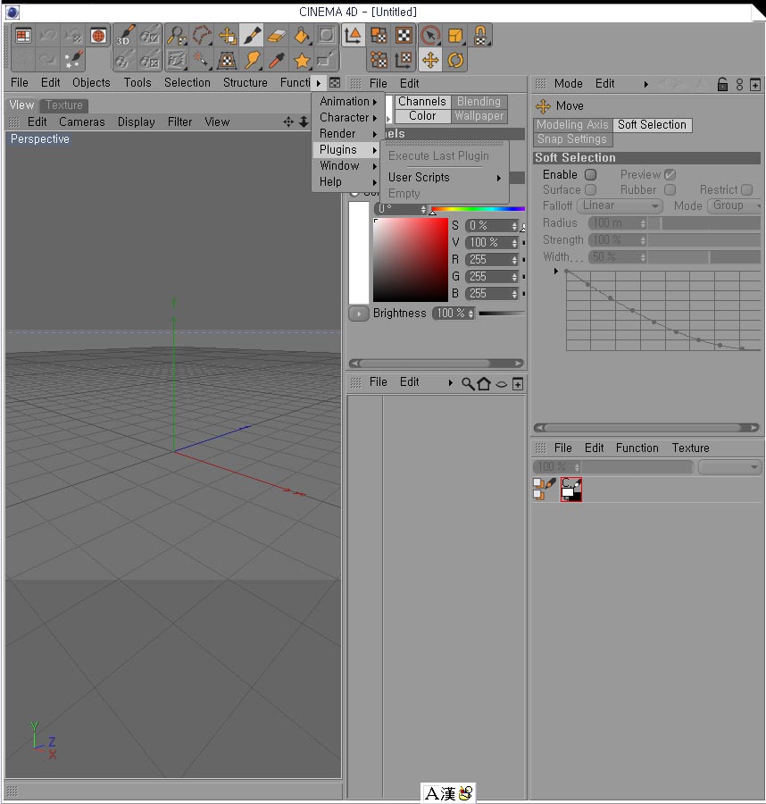The image size is (766, 804).
Task: Enable the Soft Selection checkbox
Action: [x=591, y=175]
